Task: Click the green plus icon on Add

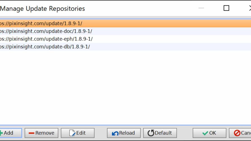Action: [x=1, y=133]
